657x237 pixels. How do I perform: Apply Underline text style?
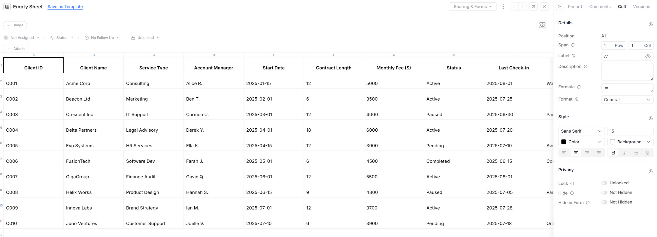(x=647, y=153)
